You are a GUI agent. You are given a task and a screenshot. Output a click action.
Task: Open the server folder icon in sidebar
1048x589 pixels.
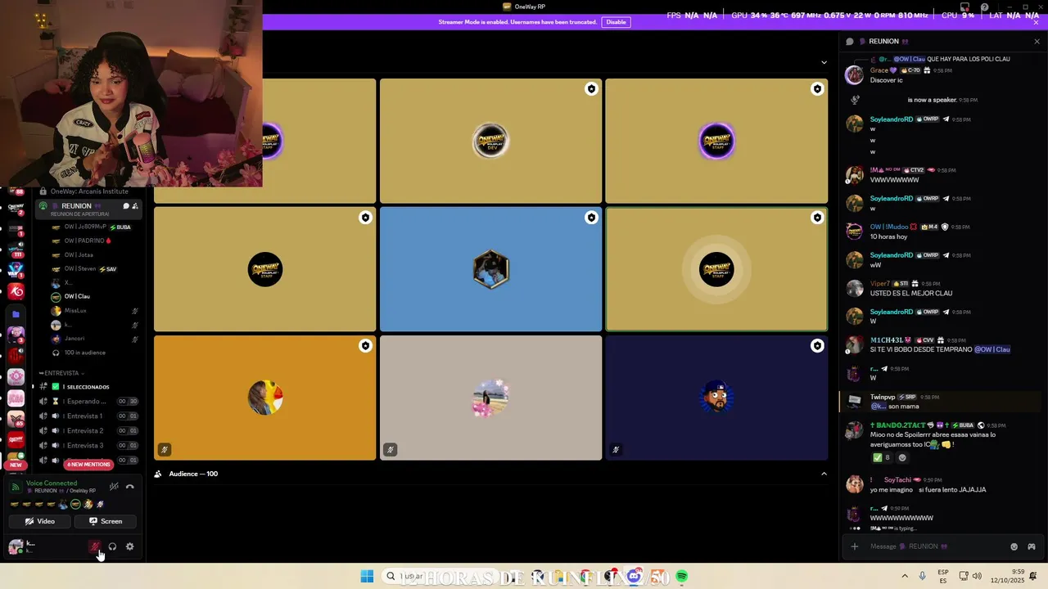pyautogui.click(x=16, y=314)
